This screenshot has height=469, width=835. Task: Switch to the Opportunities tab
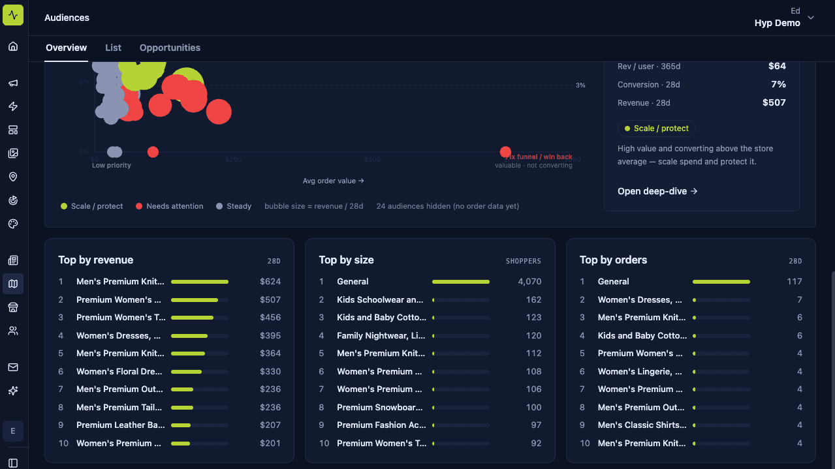pyautogui.click(x=170, y=48)
